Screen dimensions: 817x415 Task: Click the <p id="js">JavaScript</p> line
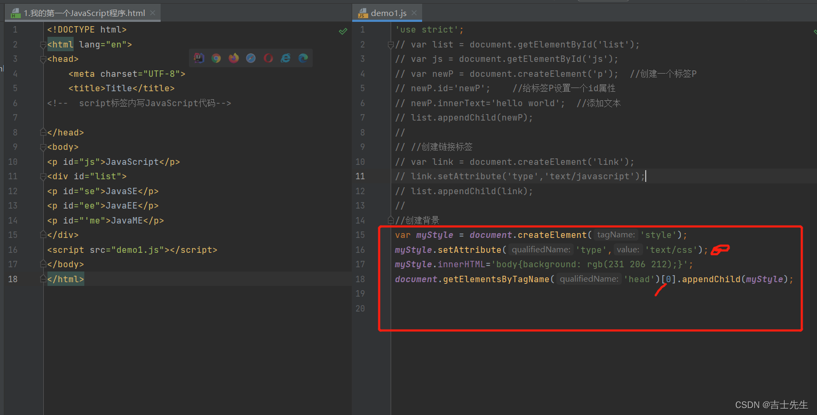pyautogui.click(x=114, y=162)
